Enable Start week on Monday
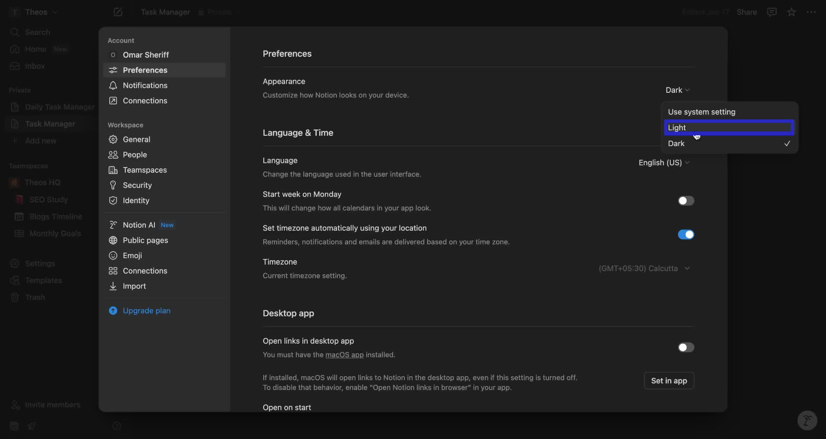 point(686,201)
